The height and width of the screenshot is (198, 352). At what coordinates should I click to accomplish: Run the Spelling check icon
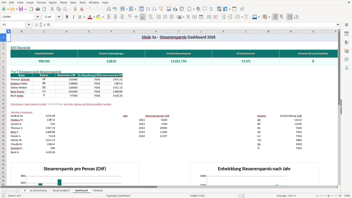[115, 9]
